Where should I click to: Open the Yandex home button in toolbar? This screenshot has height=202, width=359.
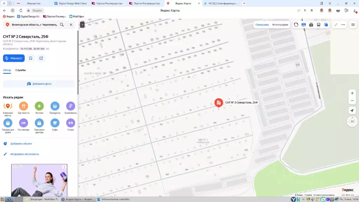click(x=13, y=11)
